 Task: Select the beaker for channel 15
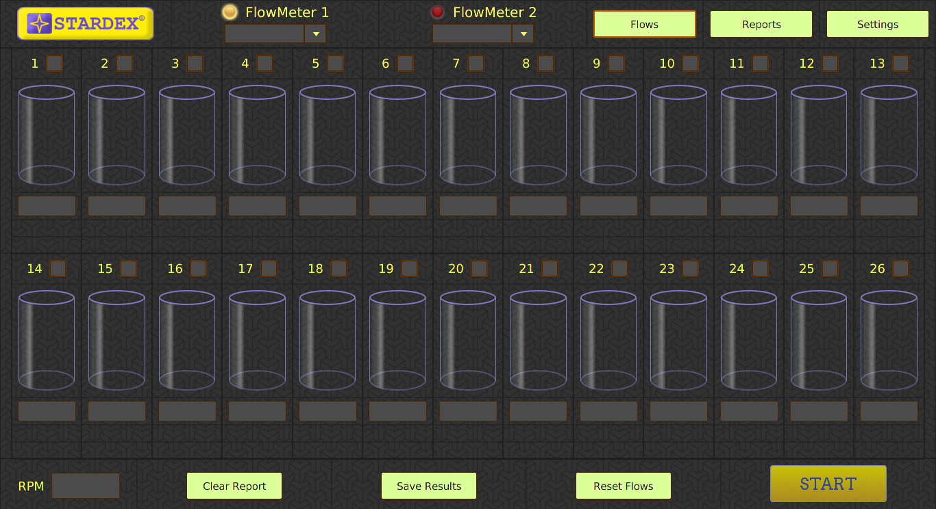[116, 340]
